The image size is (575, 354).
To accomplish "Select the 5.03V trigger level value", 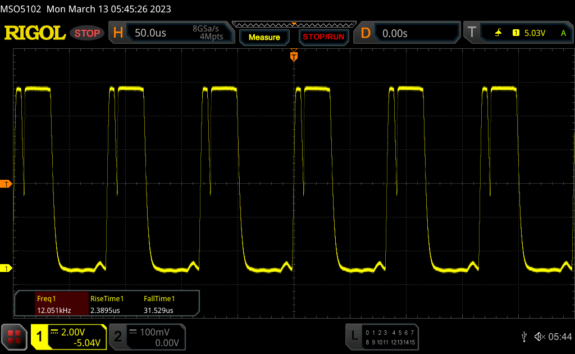I will [535, 33].
